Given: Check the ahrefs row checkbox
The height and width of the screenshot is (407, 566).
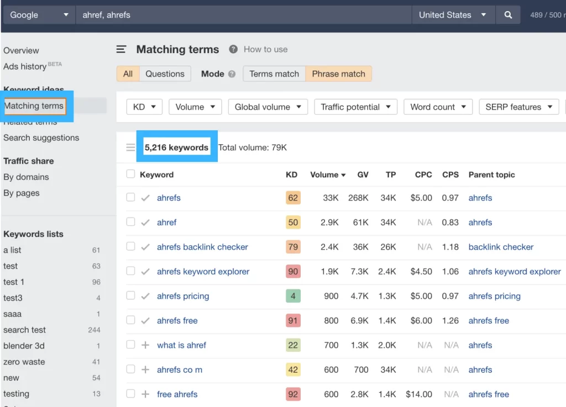Looking at the screenshot, I should pos(130,197).
